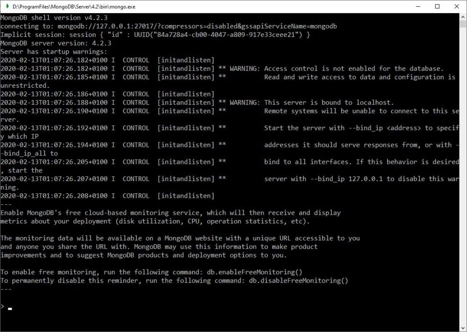Click warning 'Access control is not enabled'
This screenshot has height=332, width=467.
pos(354,69)
